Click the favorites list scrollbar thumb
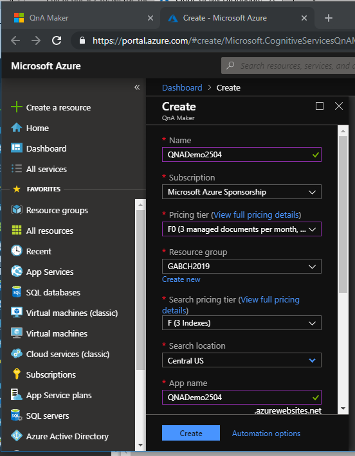355x456 pixels. [140, 290]
